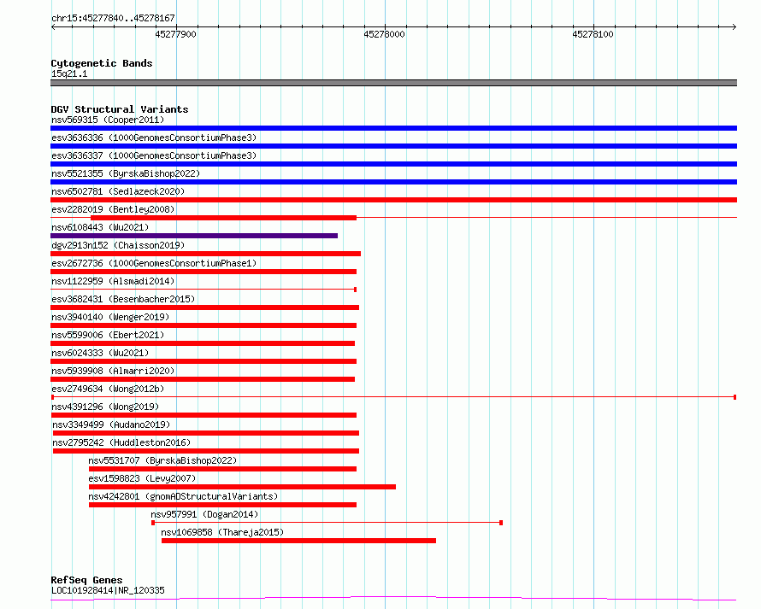Viewport: 761px width, 609px height.
Task: Select esv1598823 (Levy2007) label
Action: [x=142, y=478]
